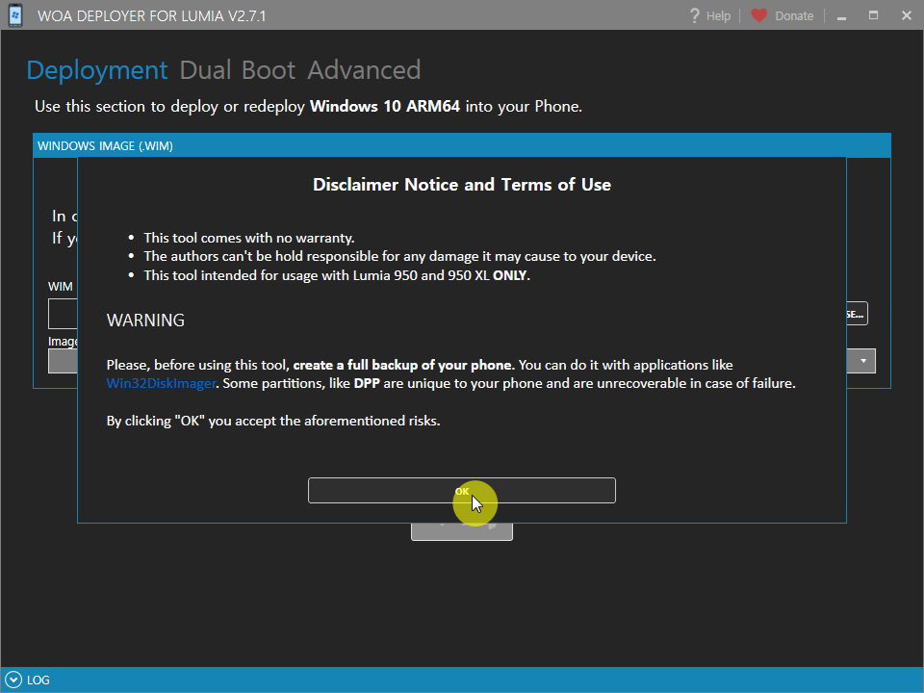Expand the LOG panel chevron
924x693 pixels.
pos(13,680)
